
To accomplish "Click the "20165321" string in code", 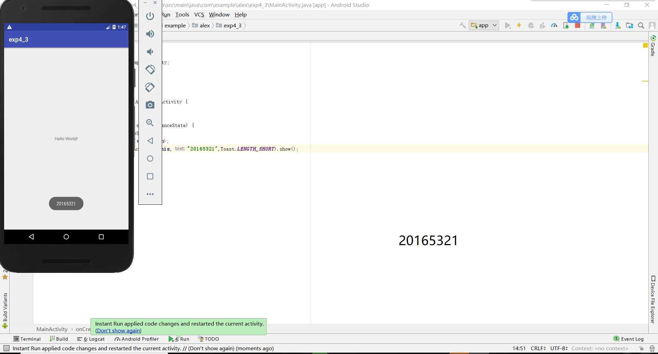I will [202, 149].
